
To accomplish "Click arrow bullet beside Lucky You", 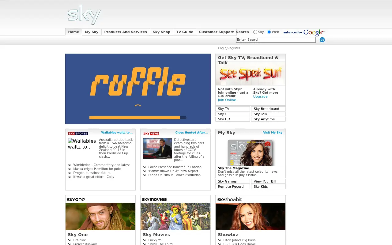I will tap(145, 240).
